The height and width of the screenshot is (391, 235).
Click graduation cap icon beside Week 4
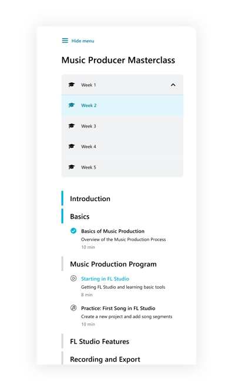click(72, 146)
